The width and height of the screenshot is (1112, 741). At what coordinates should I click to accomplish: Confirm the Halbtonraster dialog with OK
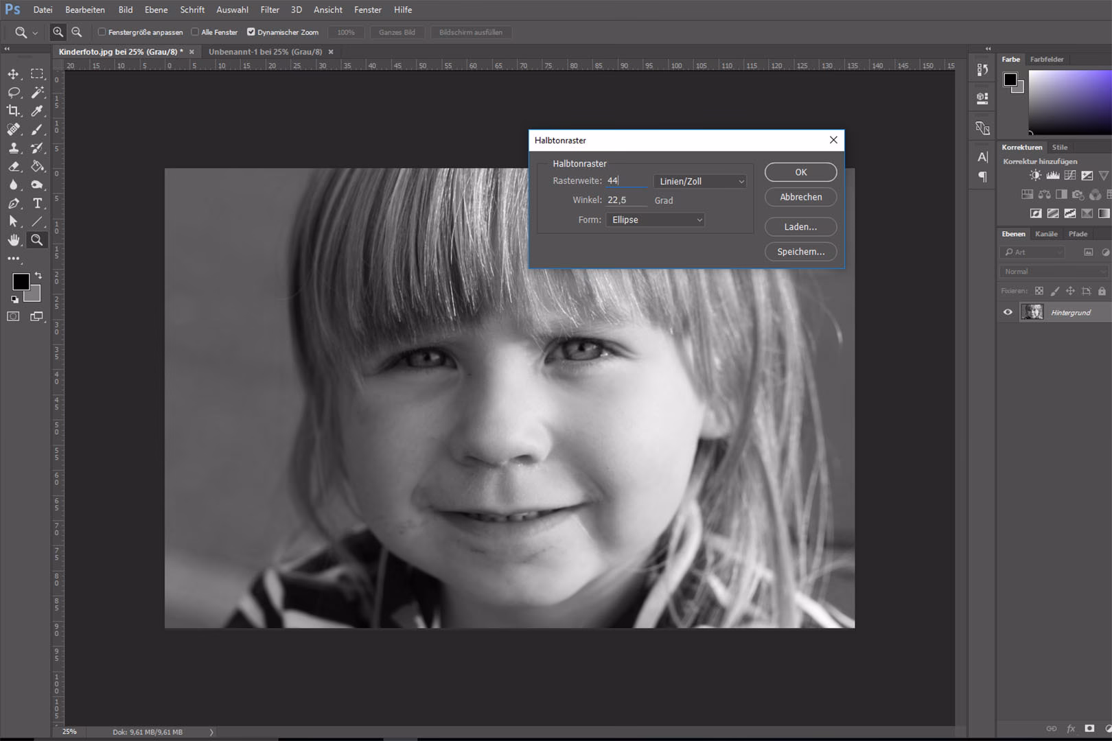(x=800, y=172)
